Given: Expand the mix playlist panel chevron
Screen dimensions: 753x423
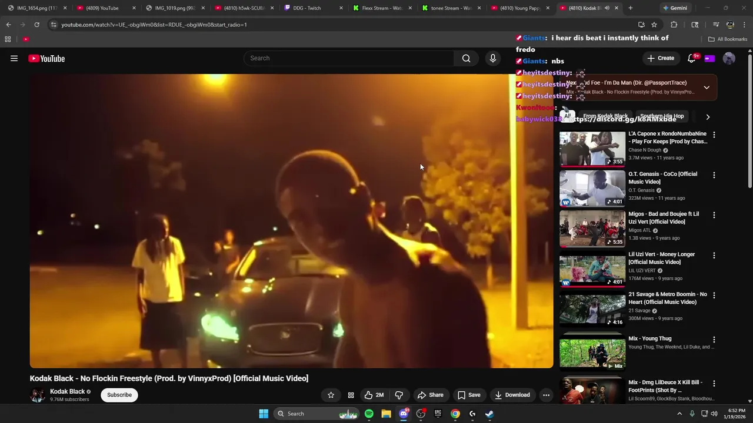Looking at the screenshot, I should tap(707, 88).
